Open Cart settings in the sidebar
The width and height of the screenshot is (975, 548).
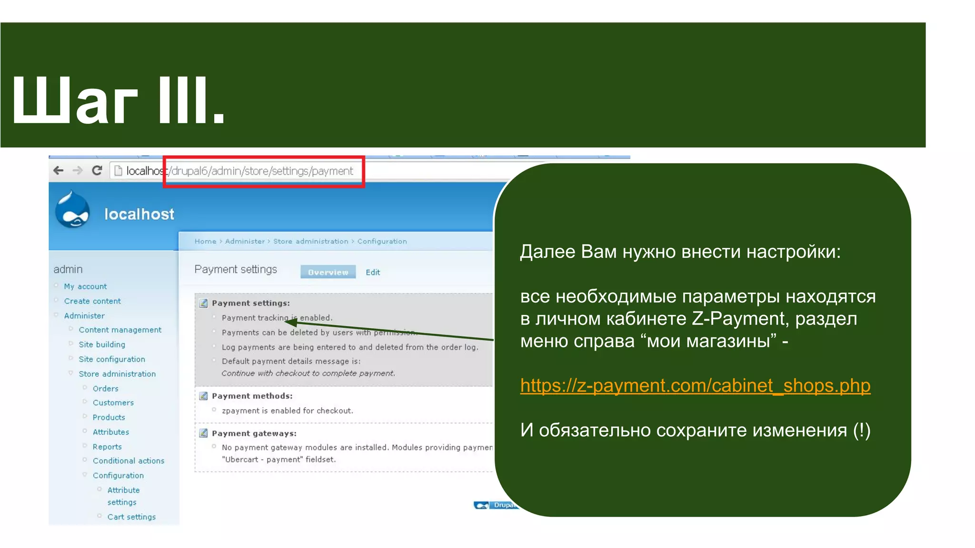(x=131, y=517)
